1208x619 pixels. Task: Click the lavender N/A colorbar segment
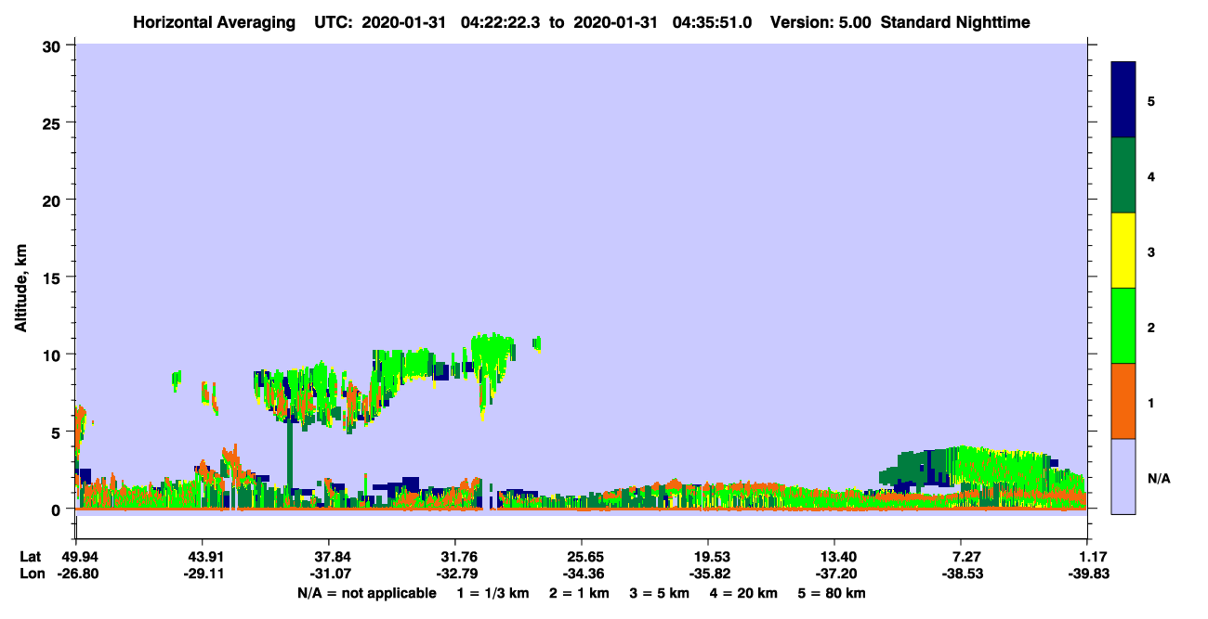(1123, 476)
